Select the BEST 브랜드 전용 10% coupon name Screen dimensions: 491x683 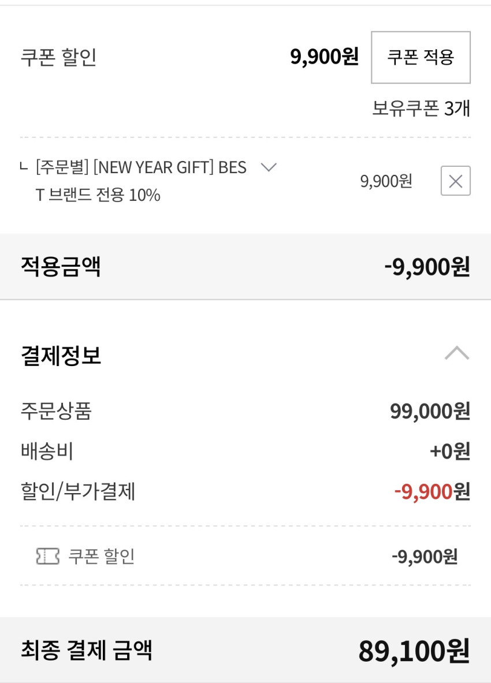141,181
